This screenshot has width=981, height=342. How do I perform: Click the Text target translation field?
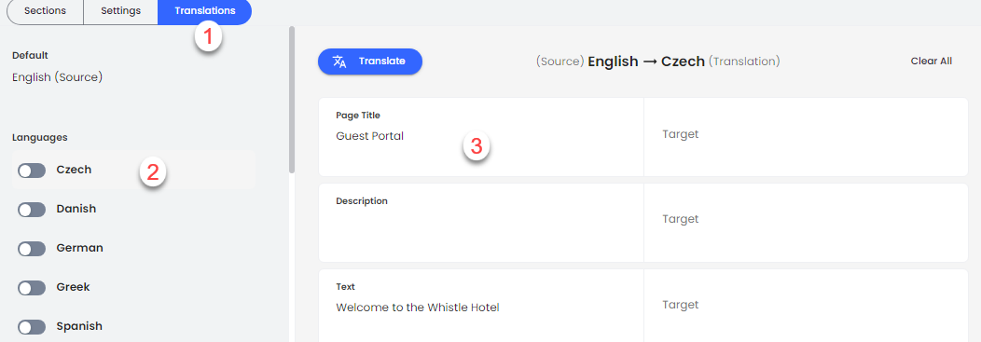805,305
